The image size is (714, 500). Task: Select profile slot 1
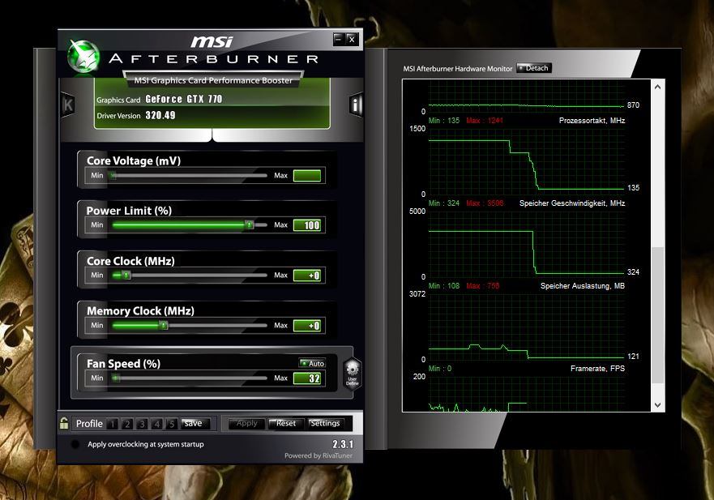[112, 424]
